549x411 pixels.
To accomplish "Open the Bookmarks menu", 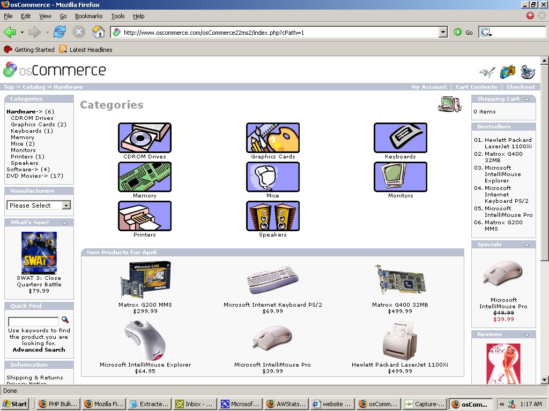I will tap(88, 16).
